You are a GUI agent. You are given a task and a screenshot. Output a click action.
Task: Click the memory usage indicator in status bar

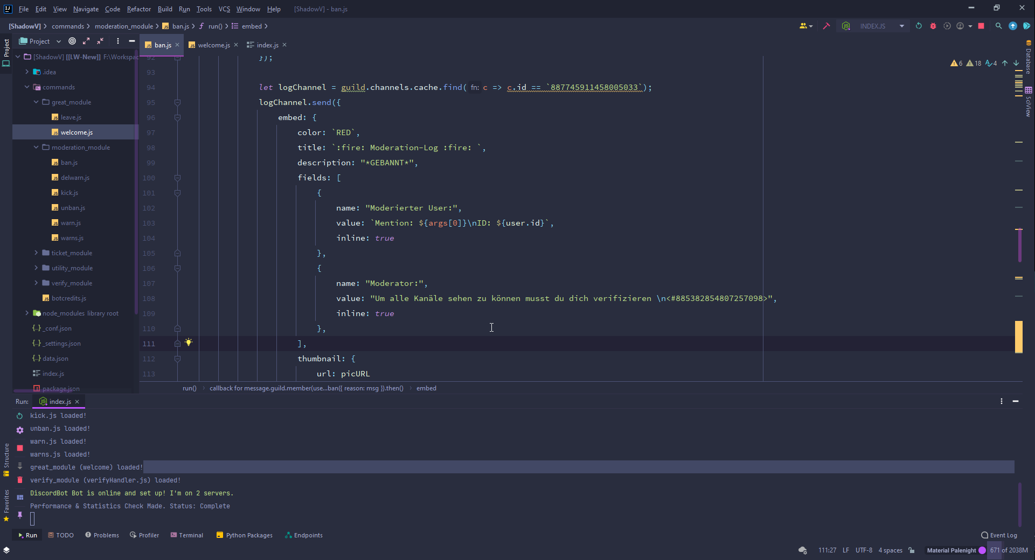1009,550
